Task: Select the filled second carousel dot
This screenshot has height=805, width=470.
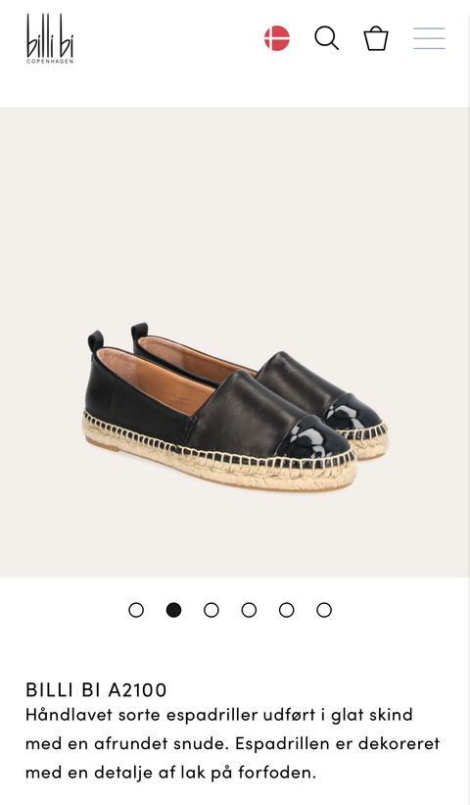Action: coord(173,610)
